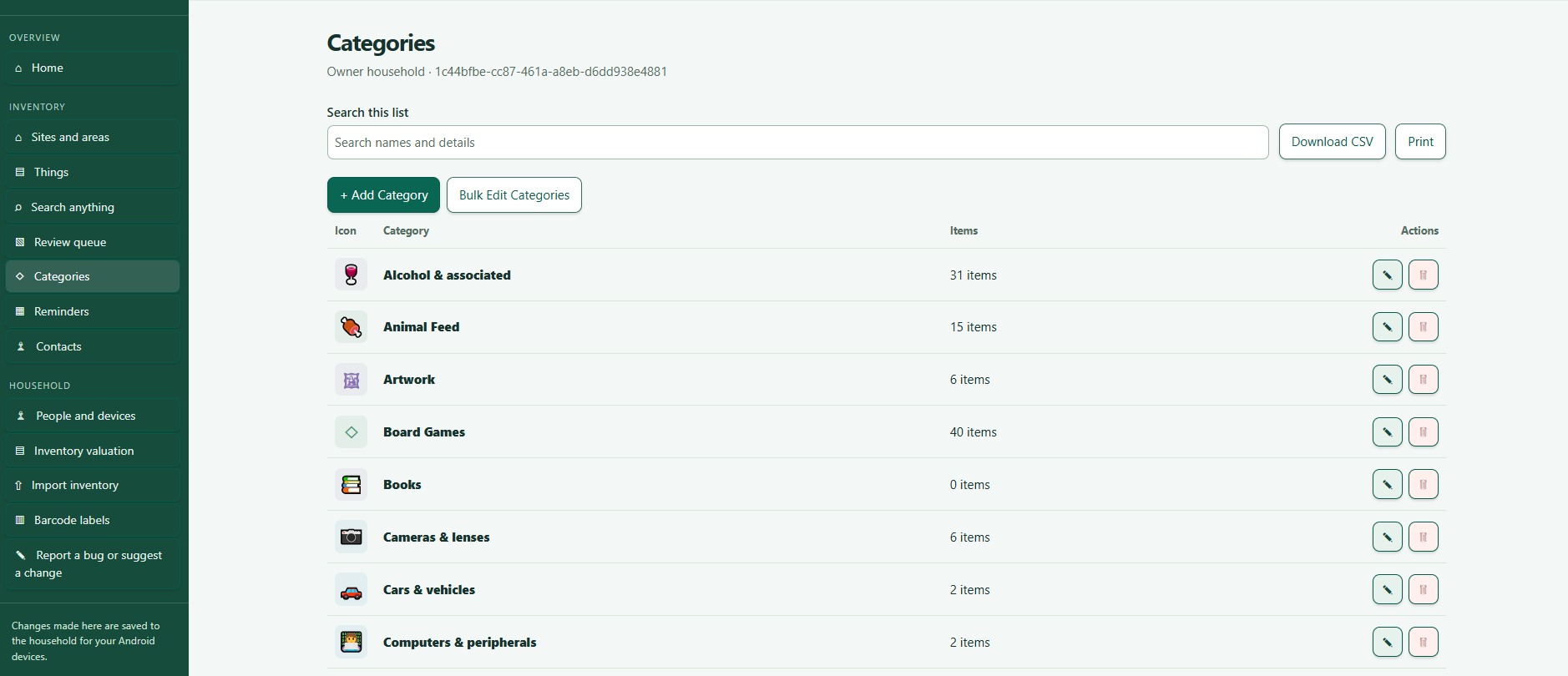Edit the Books category
Screen dimensions: 1568x676
click(x=1387, y=484)
